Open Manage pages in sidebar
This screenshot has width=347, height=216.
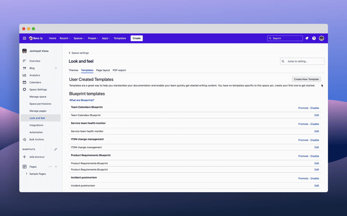(38, 111)
